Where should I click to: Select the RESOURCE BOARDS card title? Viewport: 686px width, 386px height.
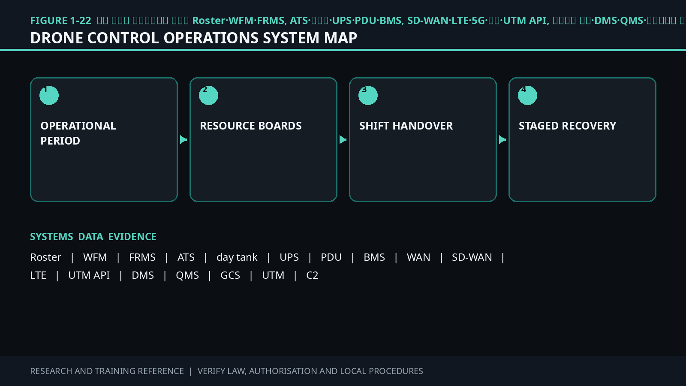(x=251, y=126)
